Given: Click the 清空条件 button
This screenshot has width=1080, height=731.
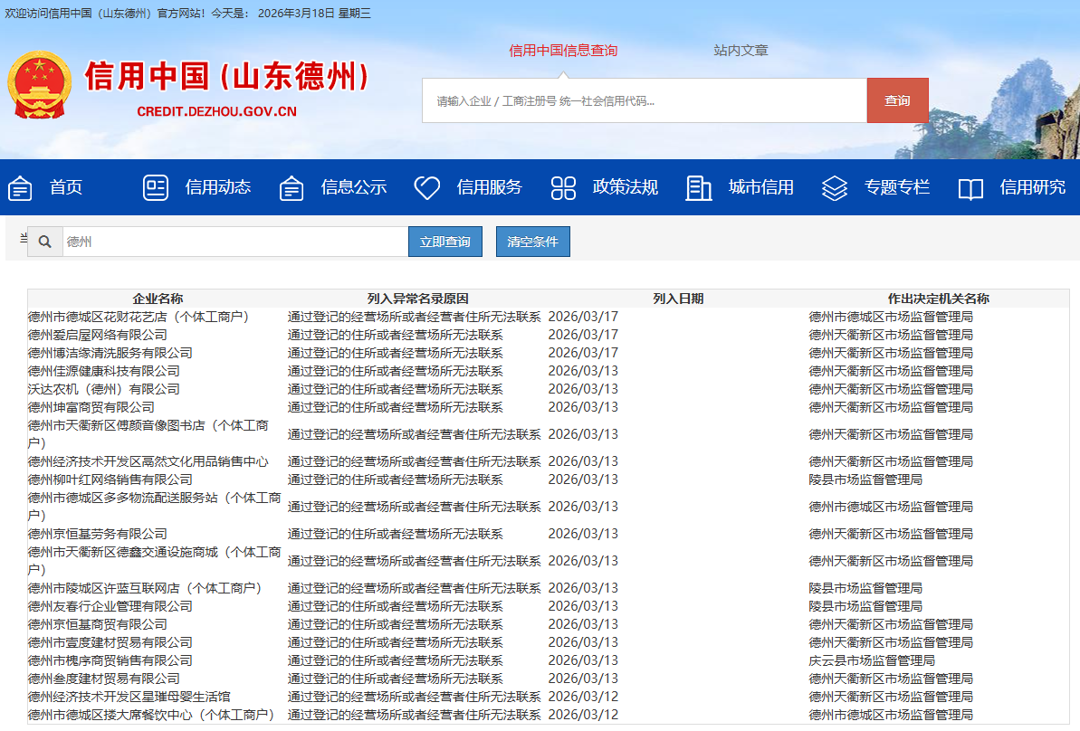Looking at the screenshot, I should [532, 242].
